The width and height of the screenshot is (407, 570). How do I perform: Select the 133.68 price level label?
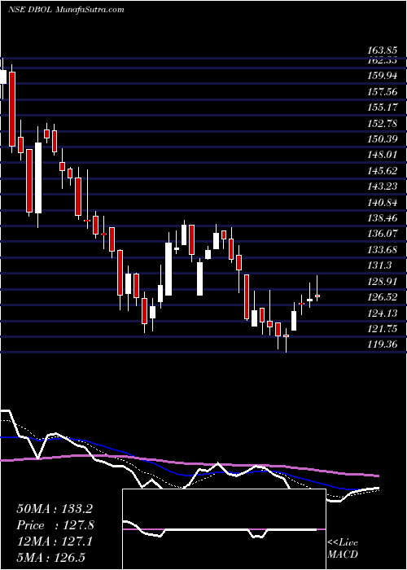(x=383, y=250)
